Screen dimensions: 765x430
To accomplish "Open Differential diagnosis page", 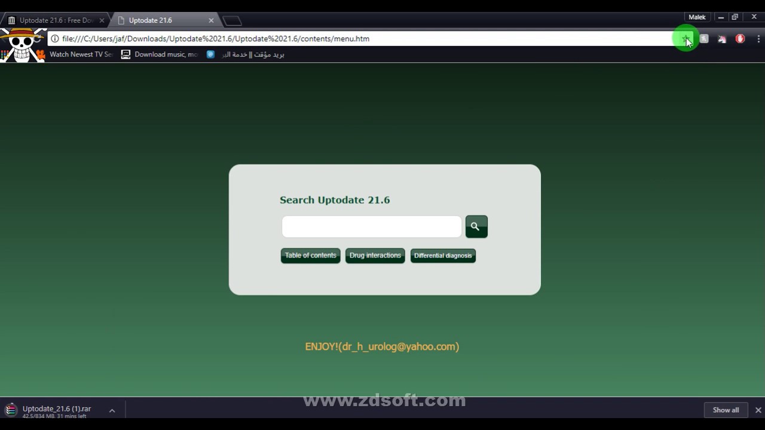I will click(x=443, y=256).
